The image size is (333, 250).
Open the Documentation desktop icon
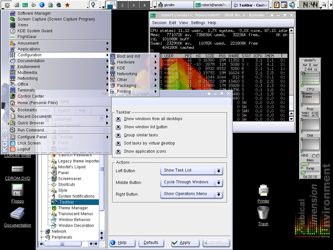coord(18,217)
